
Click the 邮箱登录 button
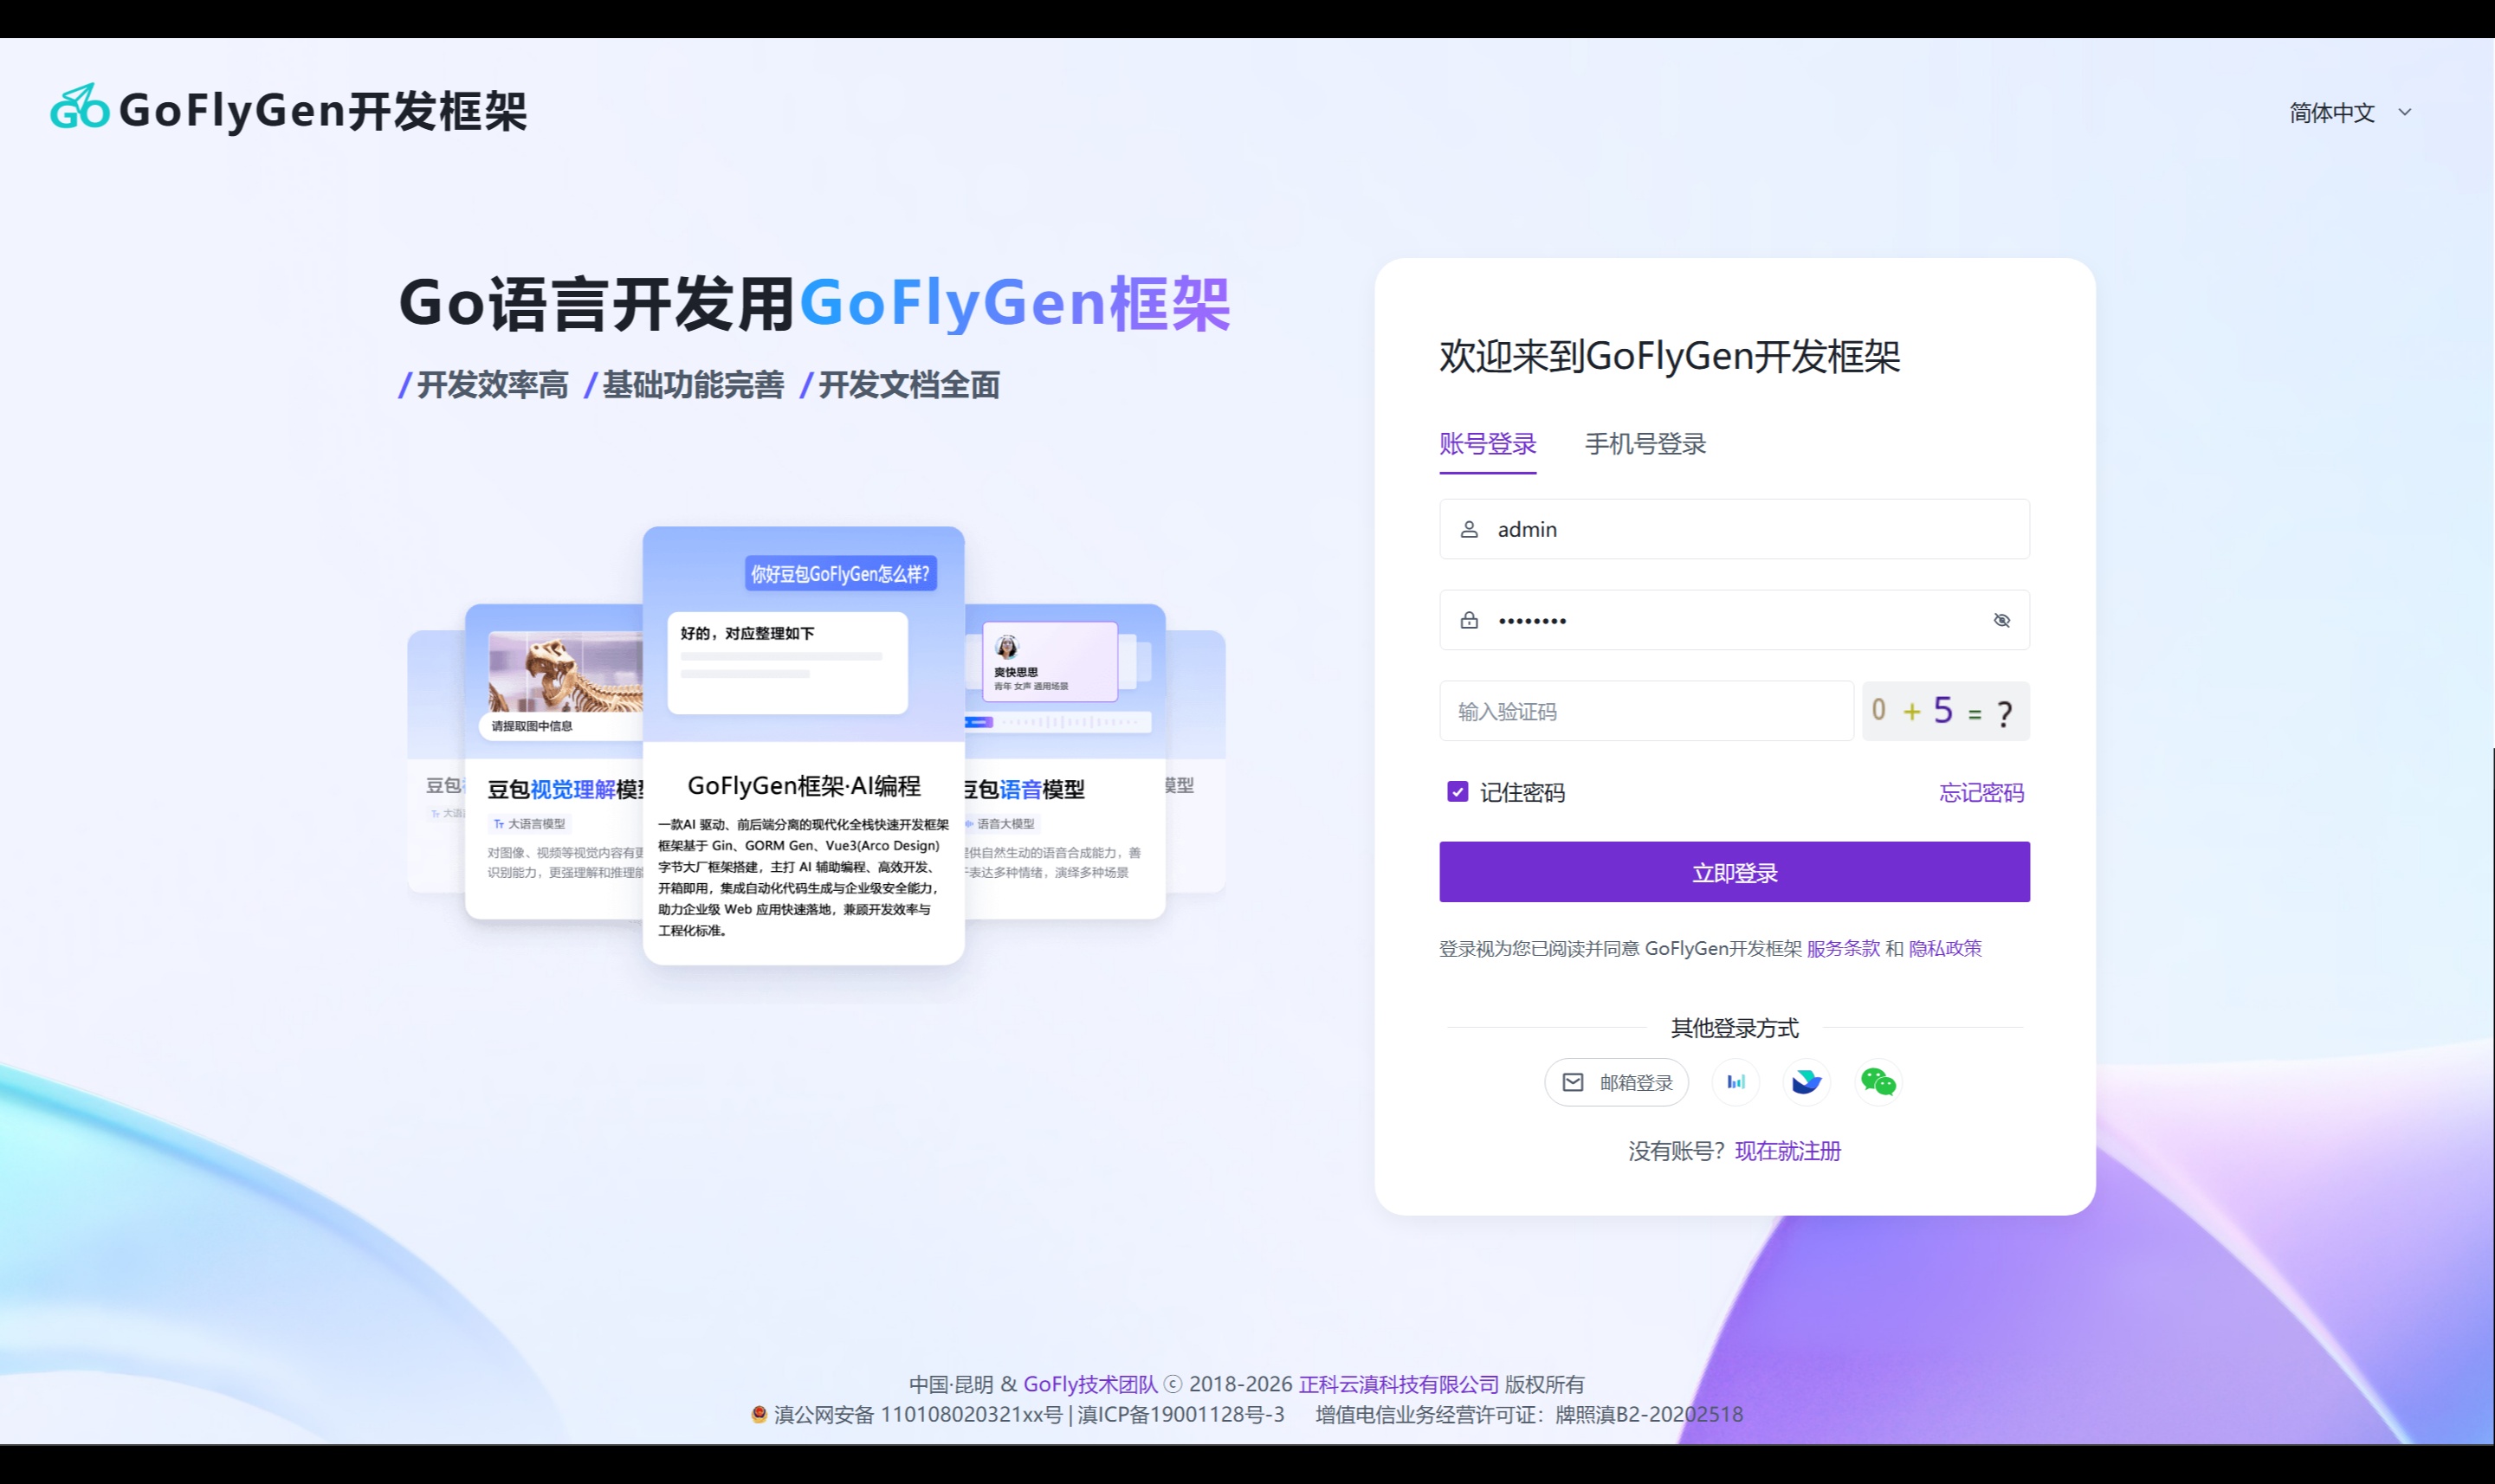1617,1082
